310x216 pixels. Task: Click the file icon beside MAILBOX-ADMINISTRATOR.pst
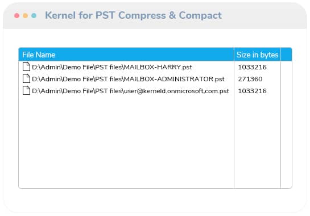(26, 78)
